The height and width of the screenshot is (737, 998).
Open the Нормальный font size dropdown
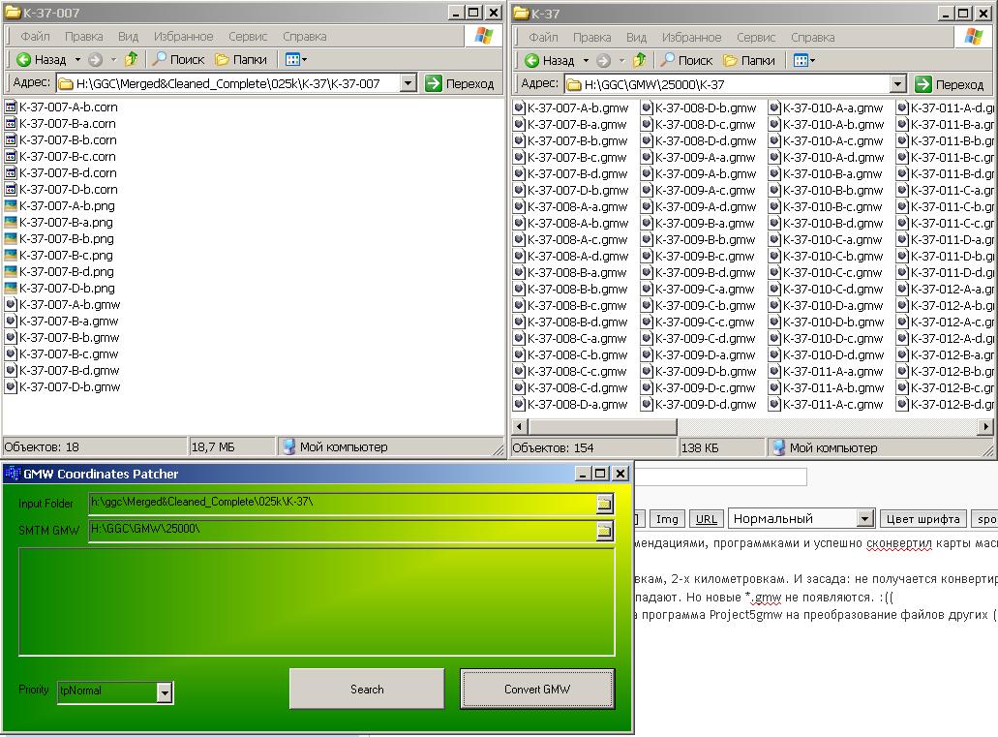pos(864,519)
